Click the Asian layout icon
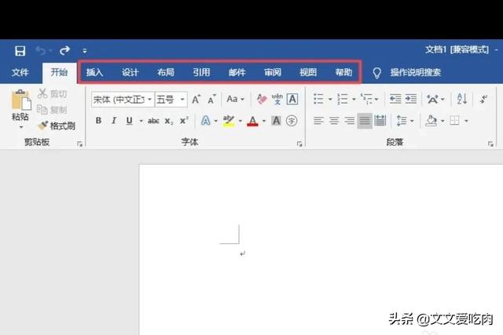This screenshot has height=335, width=503. (432, 100)
